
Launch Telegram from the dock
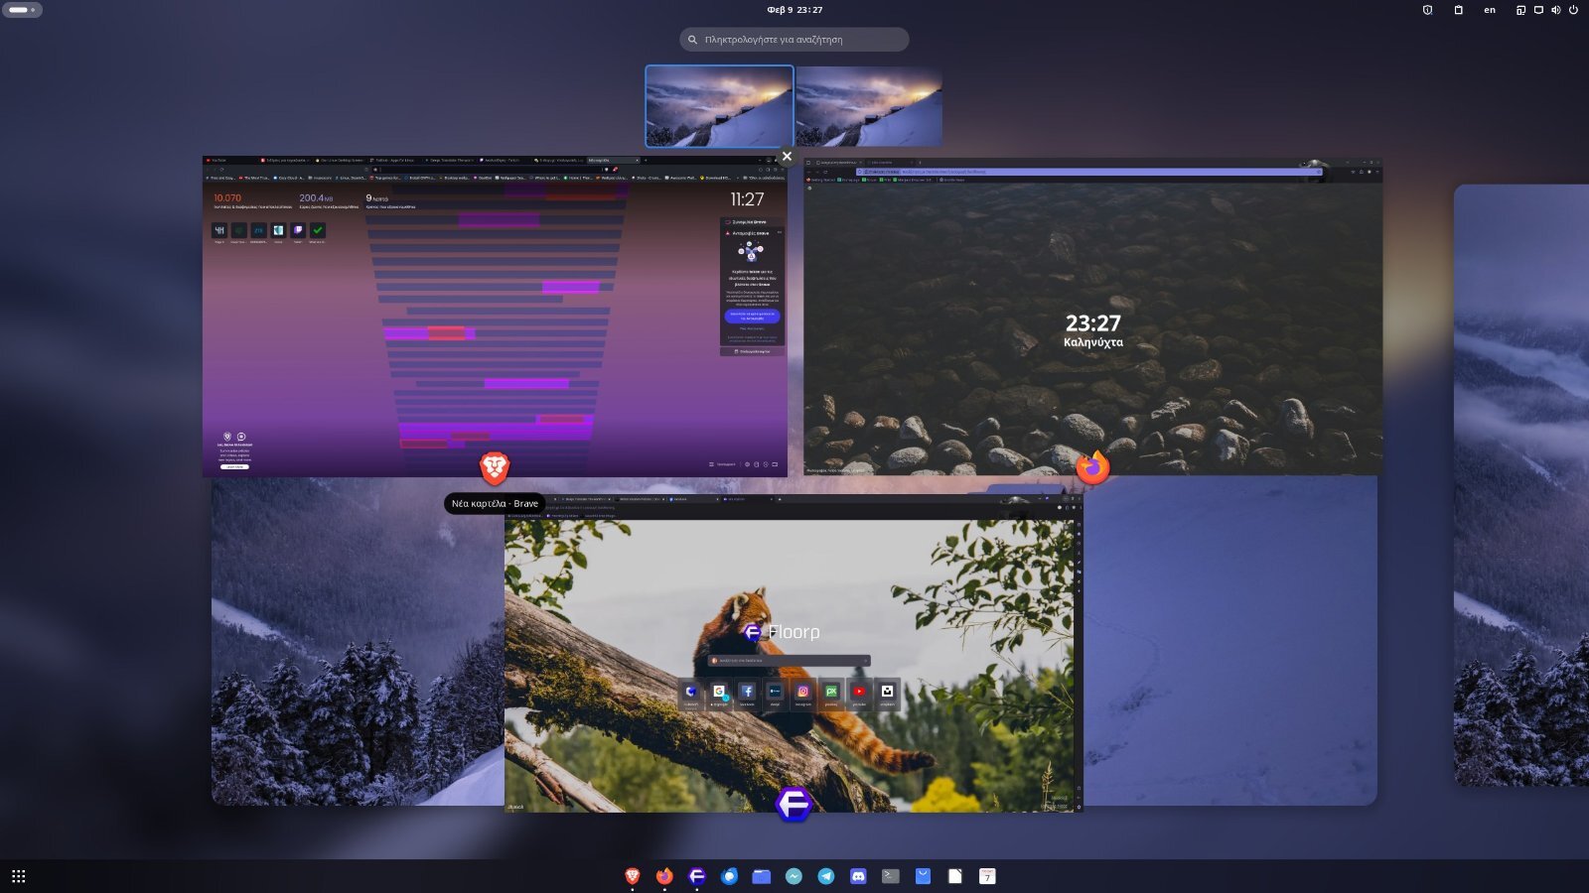826,876
